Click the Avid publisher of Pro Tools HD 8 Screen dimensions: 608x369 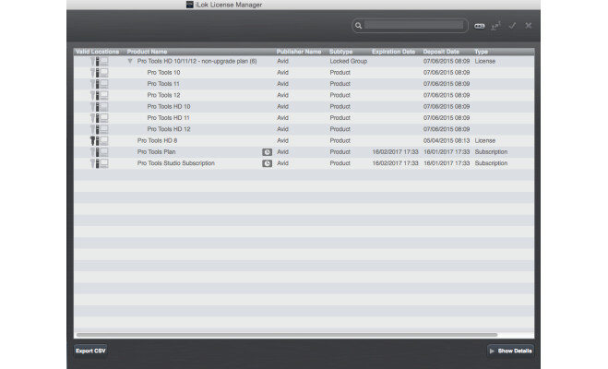[282, 141]
